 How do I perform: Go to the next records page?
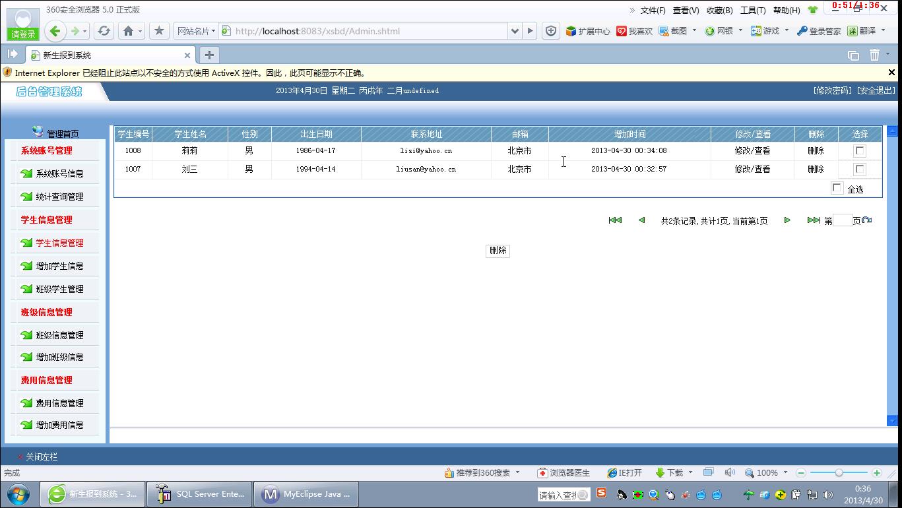pyautogui.click(x=787, y=220)
